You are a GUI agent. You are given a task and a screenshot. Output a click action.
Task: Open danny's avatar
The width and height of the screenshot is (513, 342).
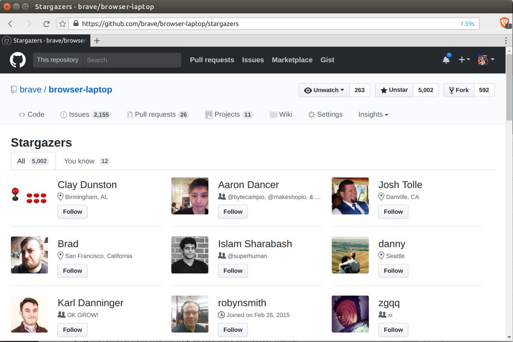(x=350, y=255)
